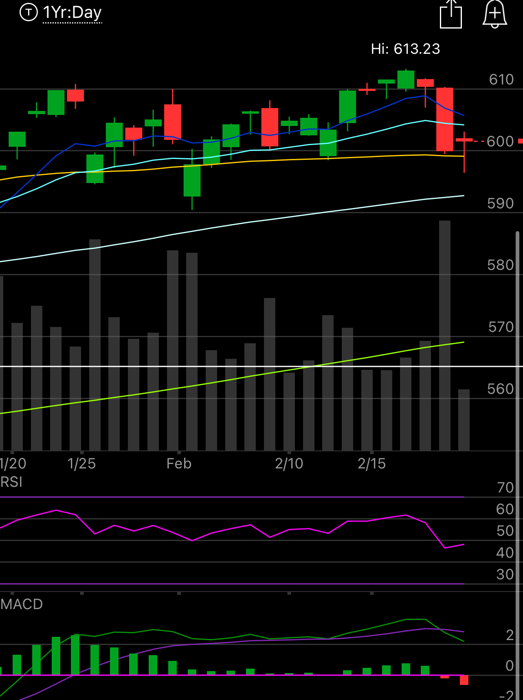Tap the RSI indicator label

click(11, 482)
